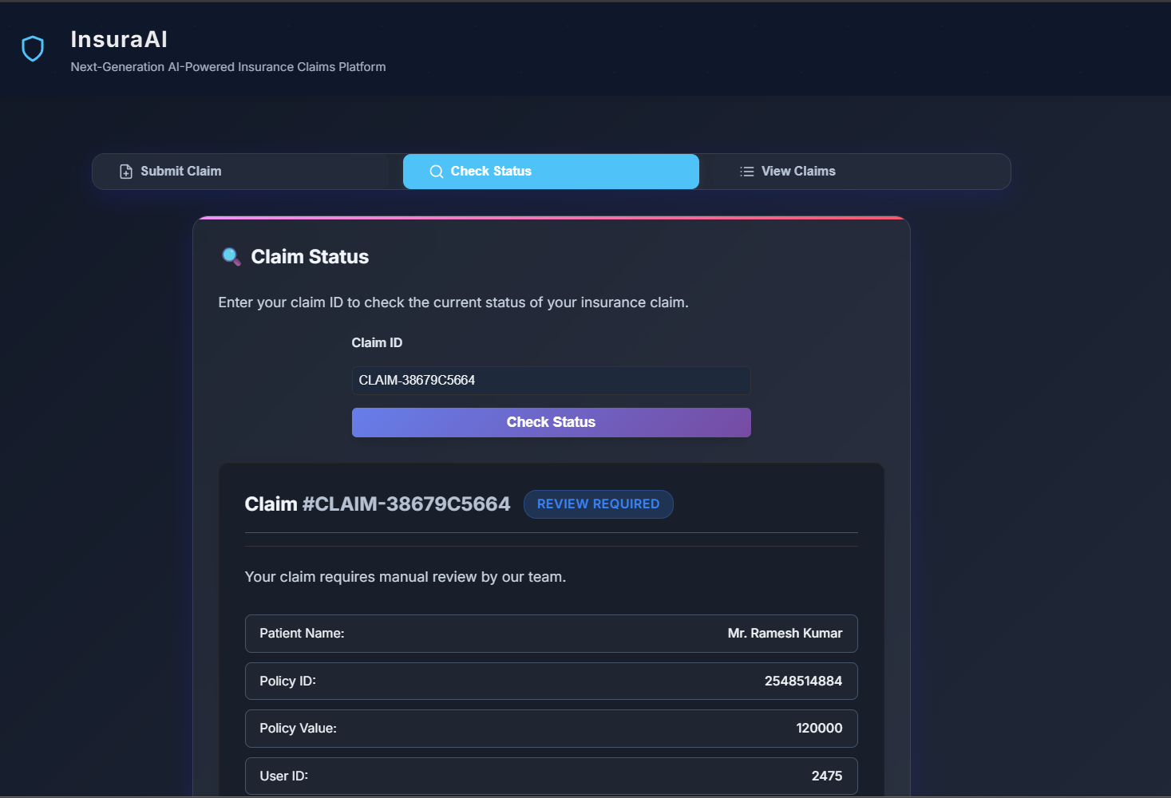Screen dimensions: 1171x798
Task: Click the "Enter your claim ID" instruction text
Action: pyautogui.click(x=453, y=302)
